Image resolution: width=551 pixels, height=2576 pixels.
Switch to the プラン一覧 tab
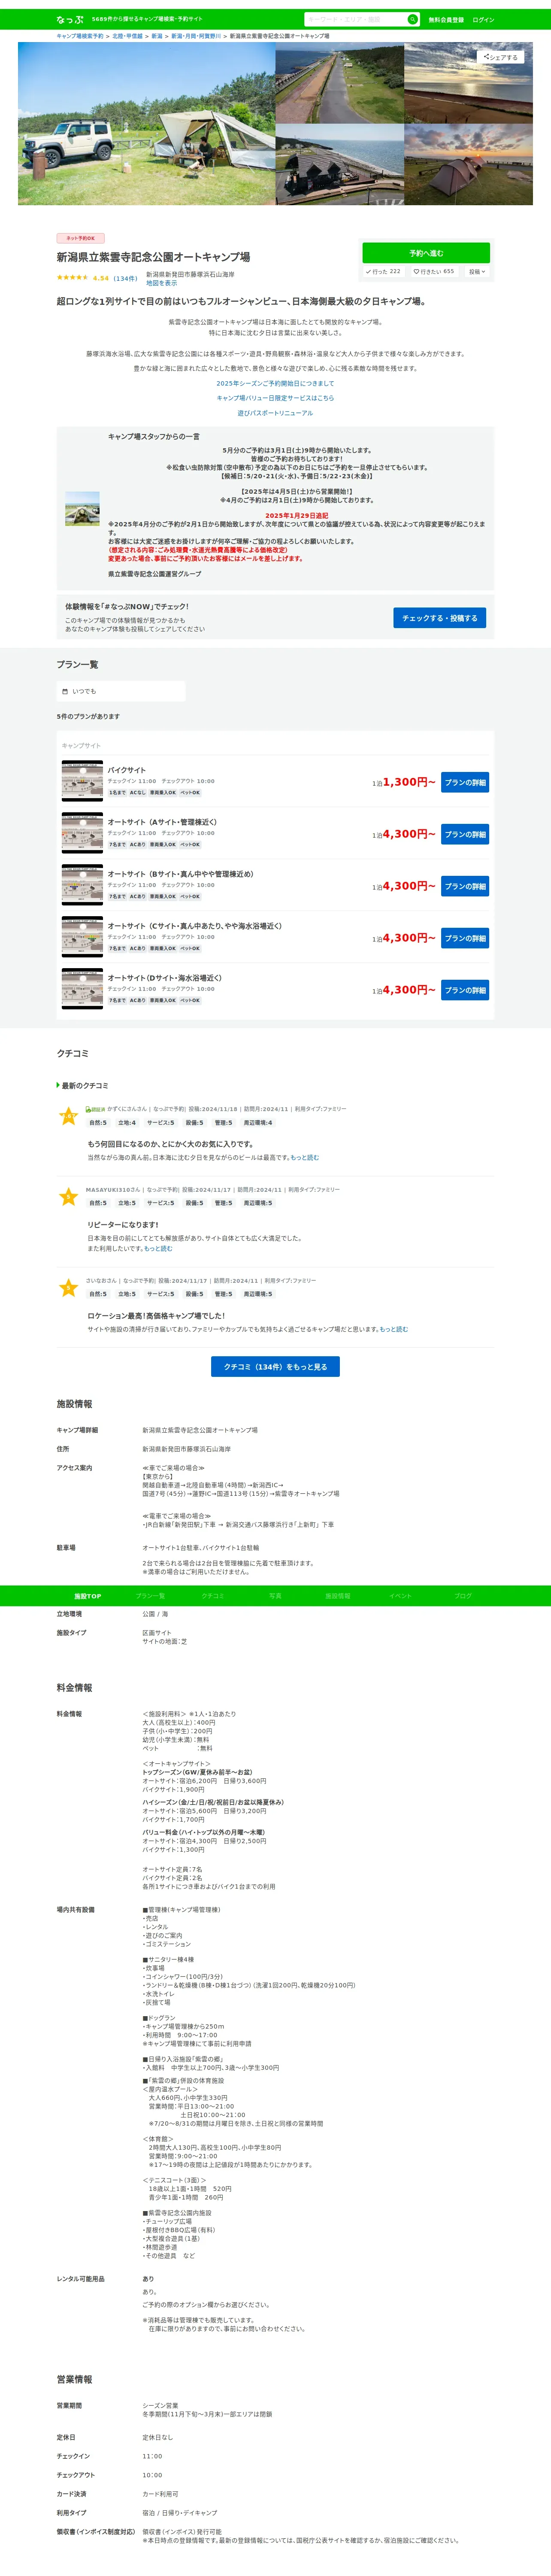(x=150, y=1596)
